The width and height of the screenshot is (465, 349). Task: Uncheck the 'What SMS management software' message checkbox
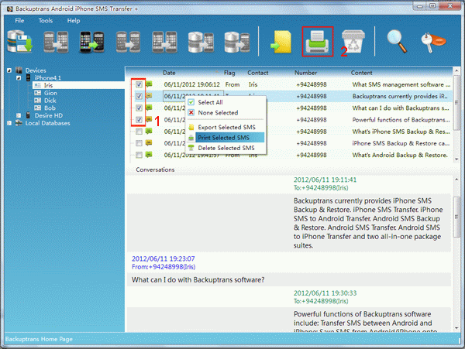(139, 84)
